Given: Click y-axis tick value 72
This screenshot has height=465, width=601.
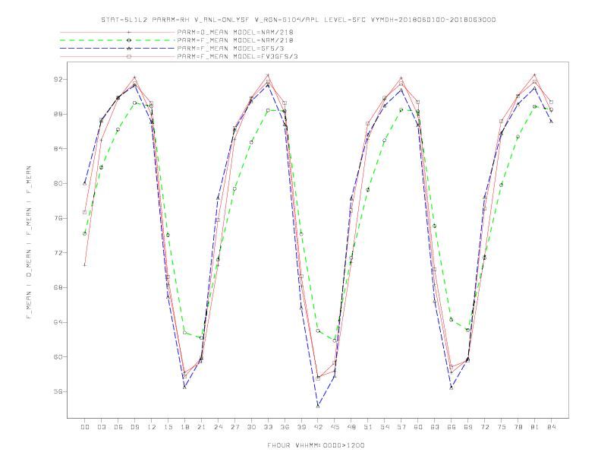Looking at the screenshot, I should coord(58,253).
